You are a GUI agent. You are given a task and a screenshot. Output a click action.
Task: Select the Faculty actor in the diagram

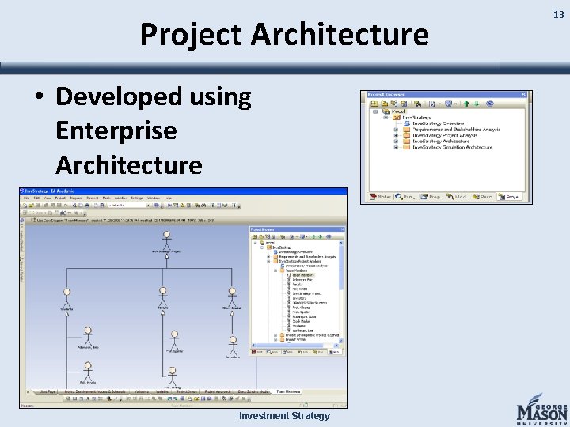point(163,298)
